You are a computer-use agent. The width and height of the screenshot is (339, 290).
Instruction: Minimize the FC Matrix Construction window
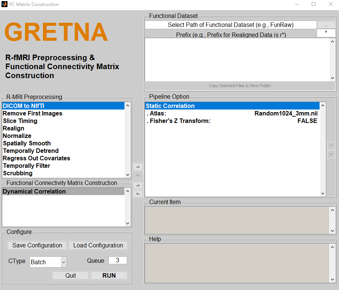[x=297, y=4]
